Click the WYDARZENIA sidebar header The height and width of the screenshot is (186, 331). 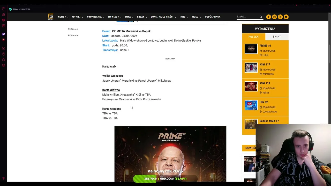tap(265, 29)
